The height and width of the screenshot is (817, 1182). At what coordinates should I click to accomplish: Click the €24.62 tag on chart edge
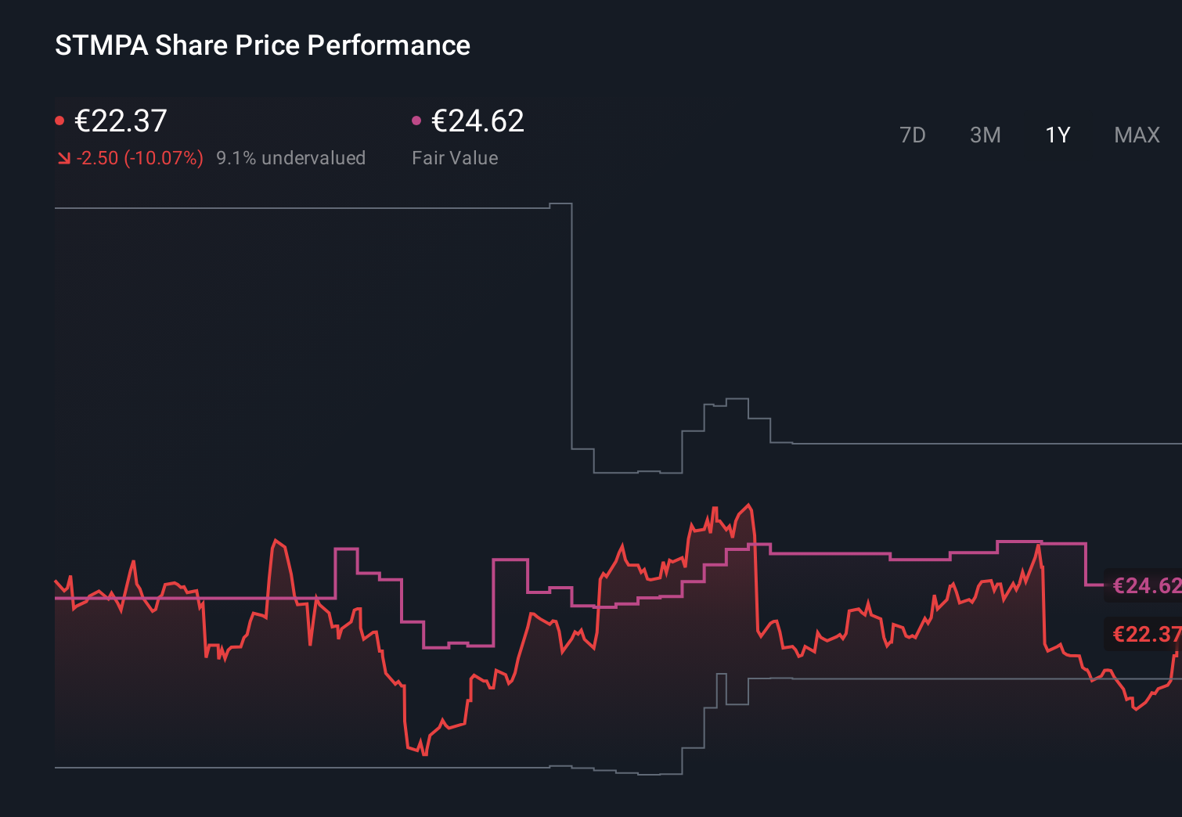click(x=1146, y=585)
